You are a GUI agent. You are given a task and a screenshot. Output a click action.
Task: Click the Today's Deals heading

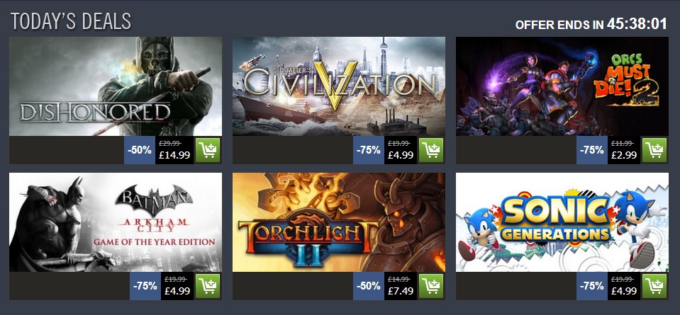[x=71, y=21]
